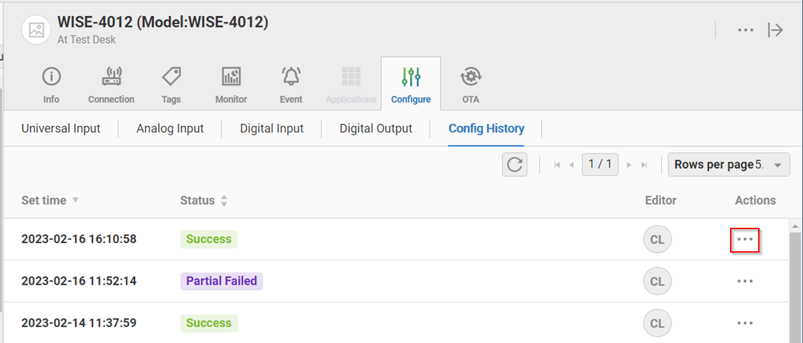Image resolution: width=803 pixels, height=343 pixels.
Task: Switch to the Digital Output tab
Action: [x=376, y=129]
